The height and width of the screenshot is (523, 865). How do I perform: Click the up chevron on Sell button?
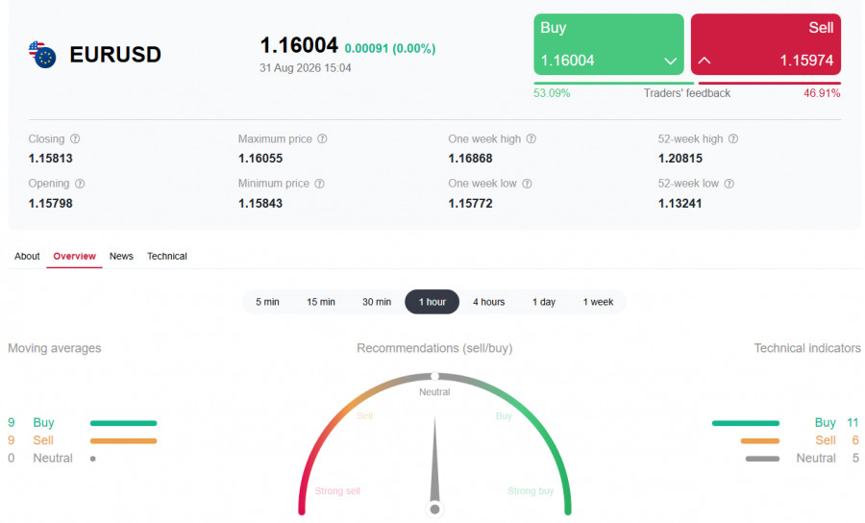tap(704, 61)
